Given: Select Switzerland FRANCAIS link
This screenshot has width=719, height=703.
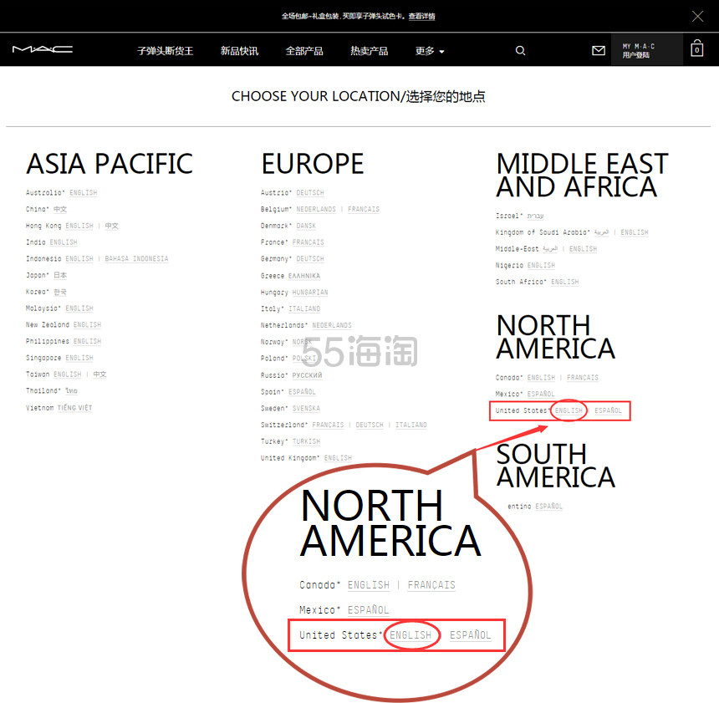Looking at the screenshot, I should pyautogui.click(x=328, y=425).
